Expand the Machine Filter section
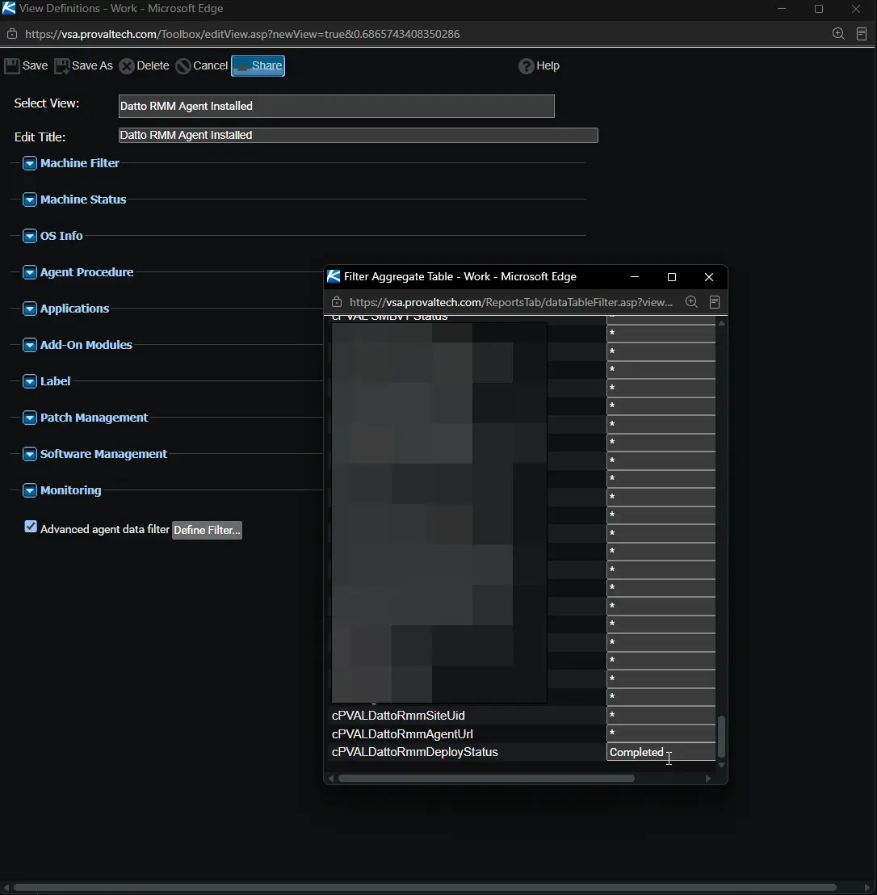Viewport: 877px width, 895px height. coord(30,163)
